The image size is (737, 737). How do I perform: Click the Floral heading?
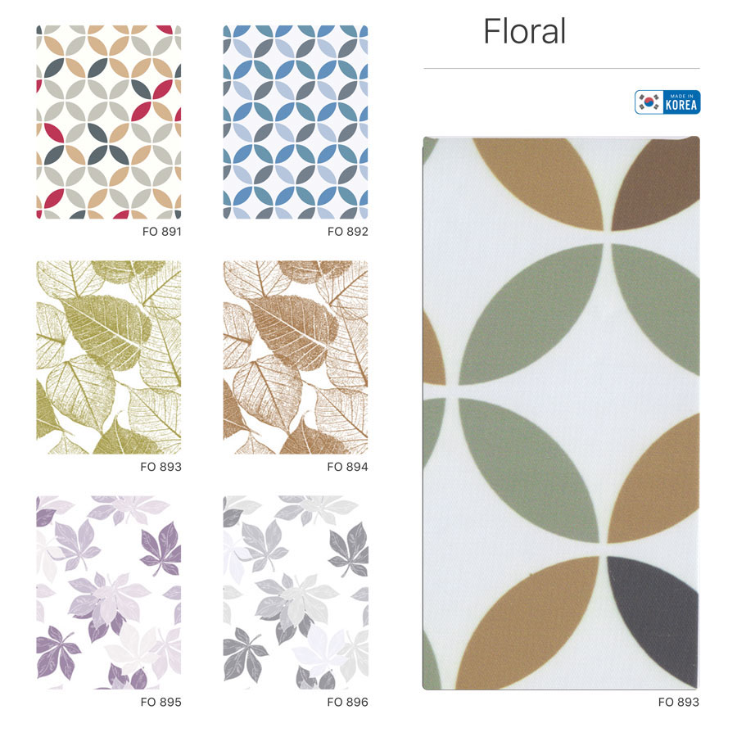coord(524,31)
